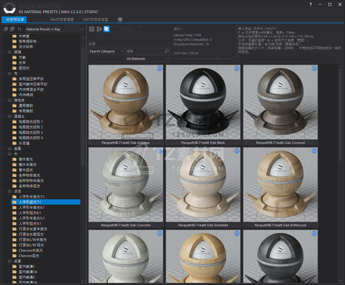Open the 光学 folder
Viewport: 345px width, 285px height.
pos(22,63)
